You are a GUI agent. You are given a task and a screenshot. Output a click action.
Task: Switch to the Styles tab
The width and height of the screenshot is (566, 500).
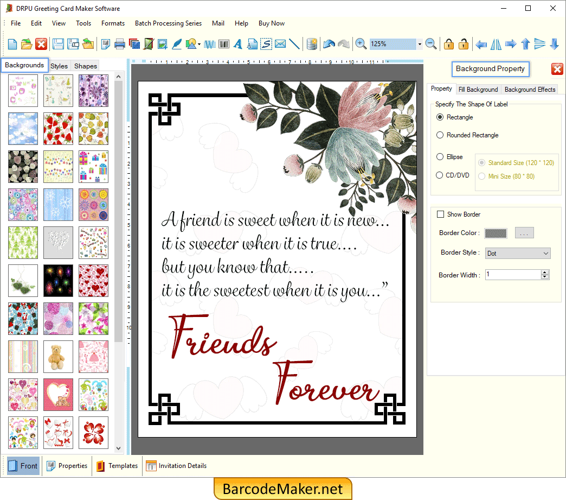[59, 66]
